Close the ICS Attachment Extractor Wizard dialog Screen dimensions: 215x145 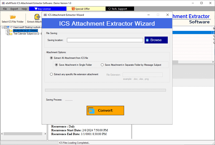click(167, 15)
